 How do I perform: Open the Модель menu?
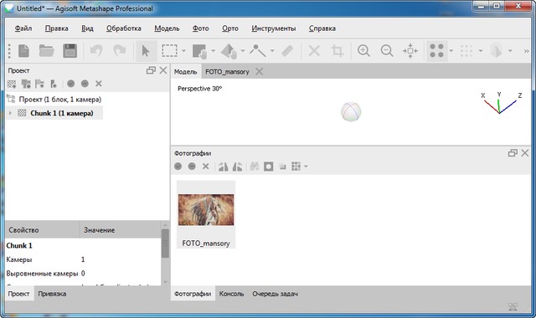click(167, 28)
